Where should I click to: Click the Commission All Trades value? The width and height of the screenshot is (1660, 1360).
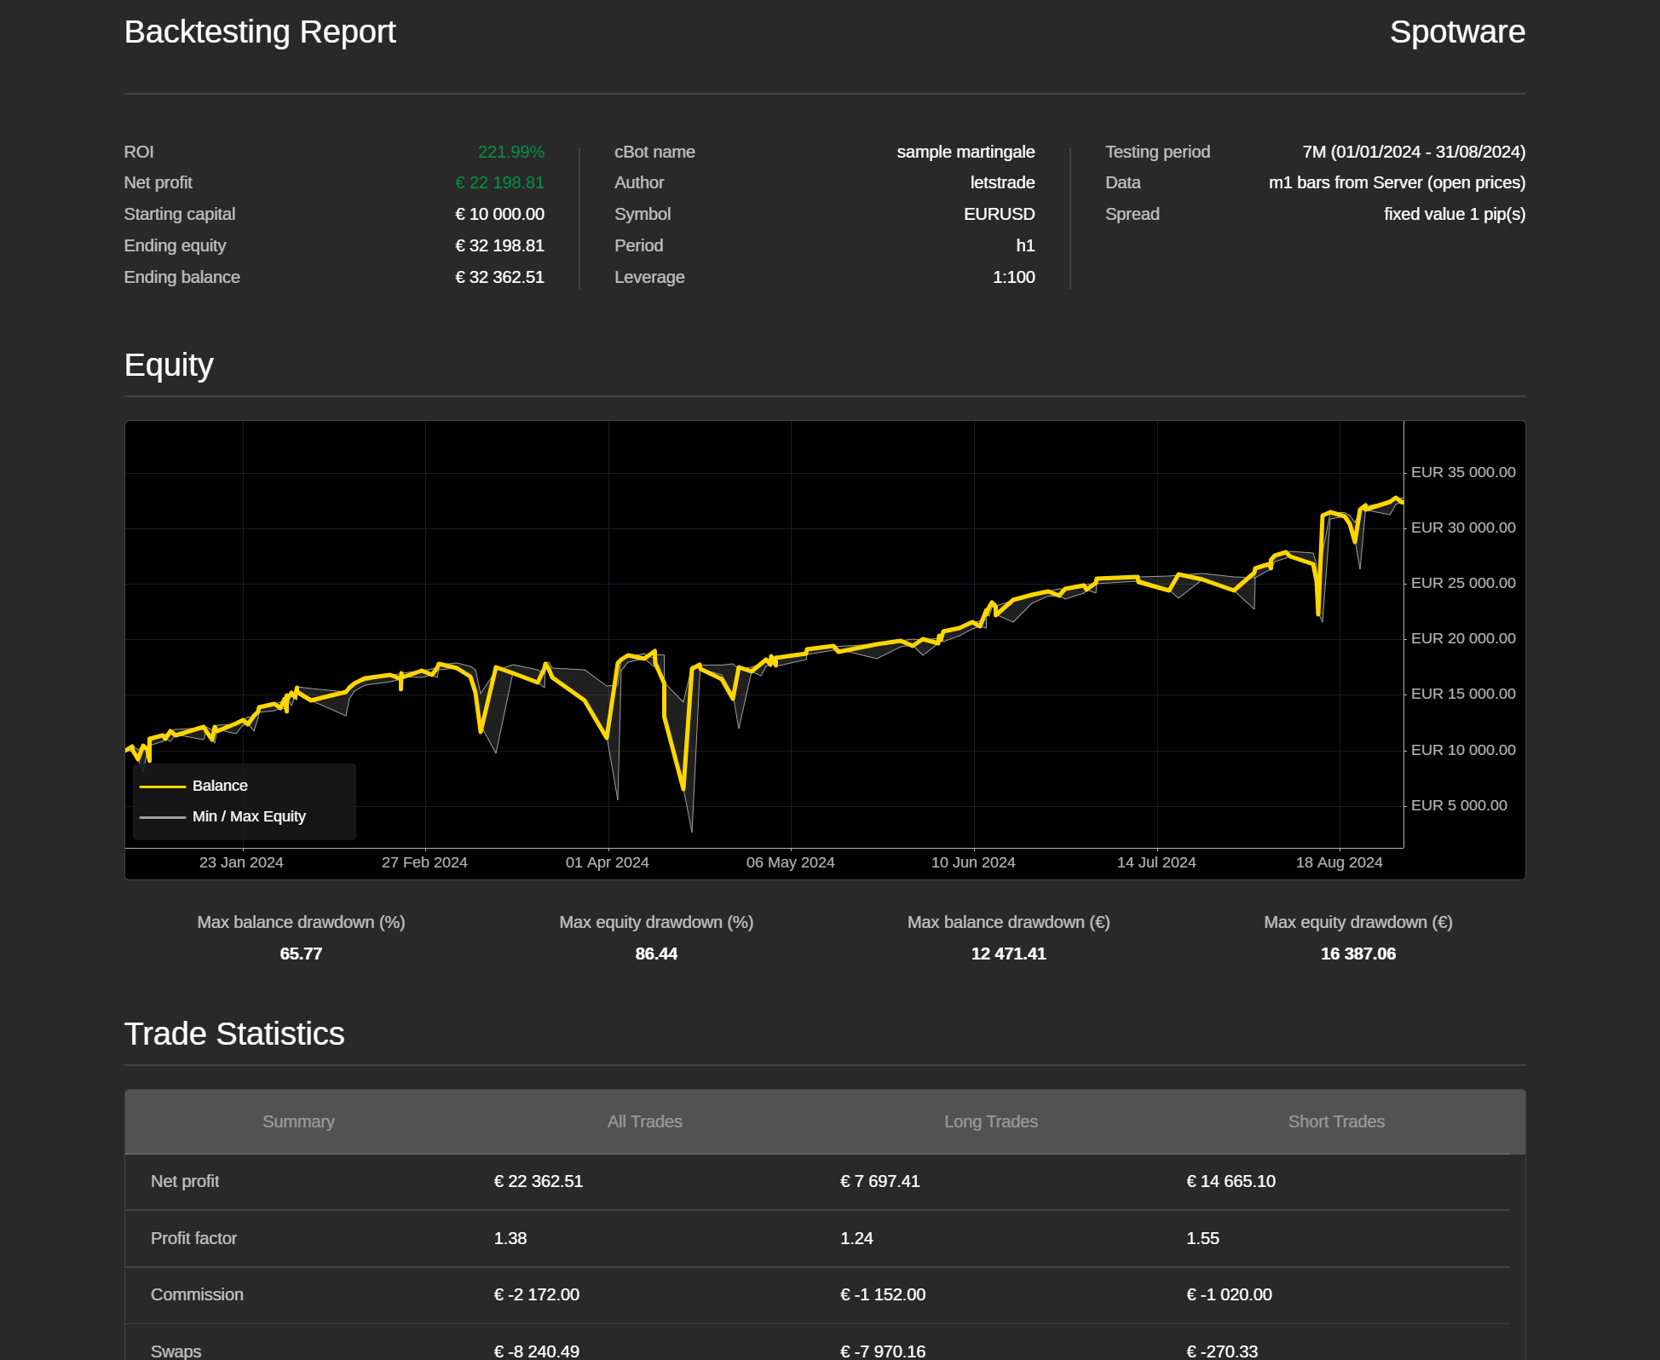[536, 1294]
